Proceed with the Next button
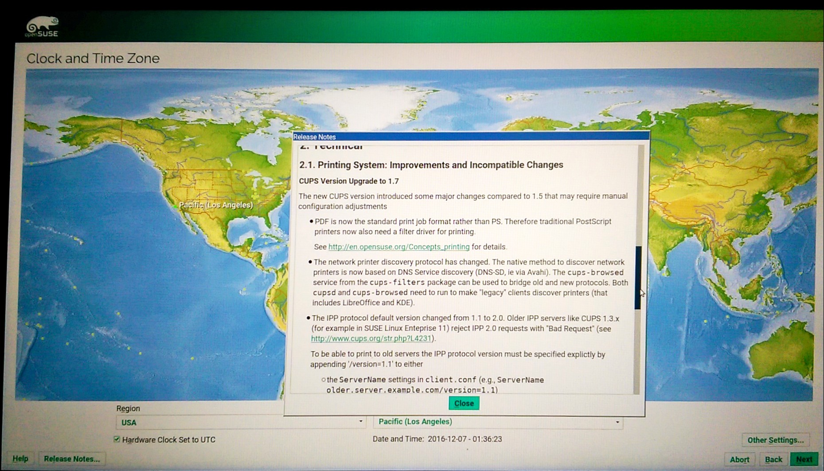The width and height of the screenshot is (824, 471). point(804,459)
